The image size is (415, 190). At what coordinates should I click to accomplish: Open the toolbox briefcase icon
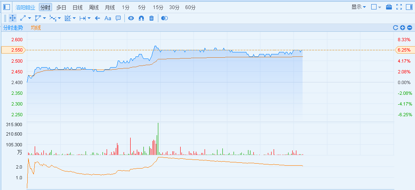[x=389, y=7]
